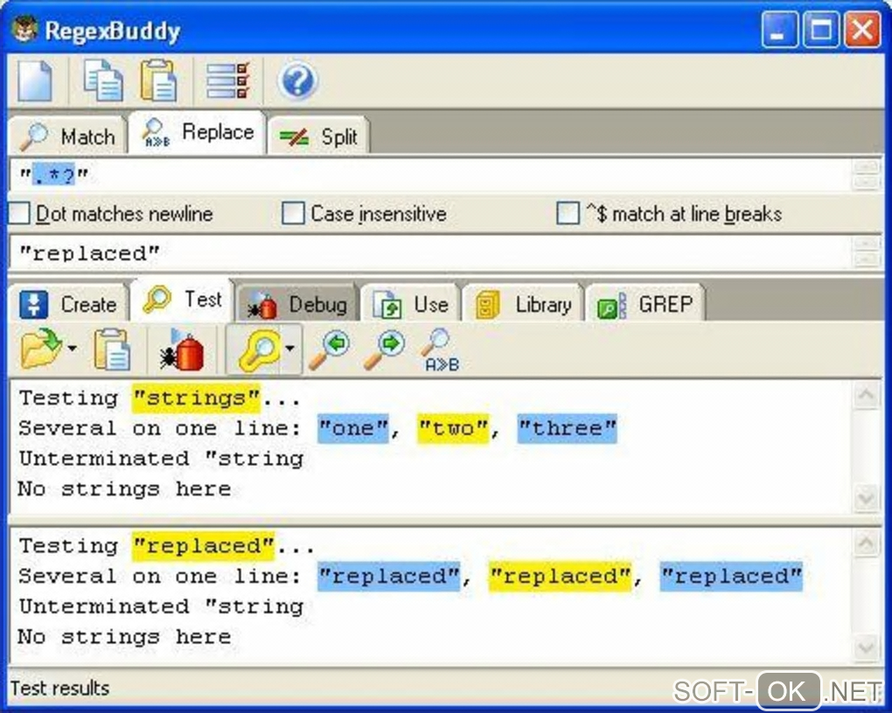This screenshot has width=892, height=713.
Task: Click the "replaced" result on the Testing line
Action: point(204,546)
